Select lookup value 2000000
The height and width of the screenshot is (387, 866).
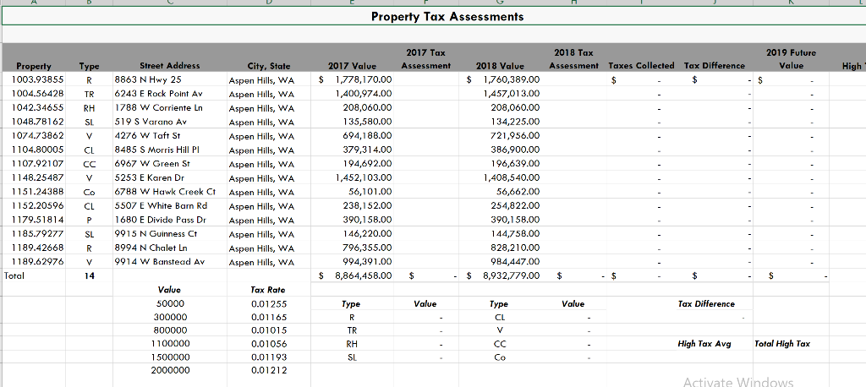170,370
